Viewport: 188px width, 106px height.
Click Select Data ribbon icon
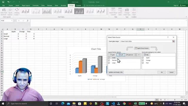tap(120, 12)
